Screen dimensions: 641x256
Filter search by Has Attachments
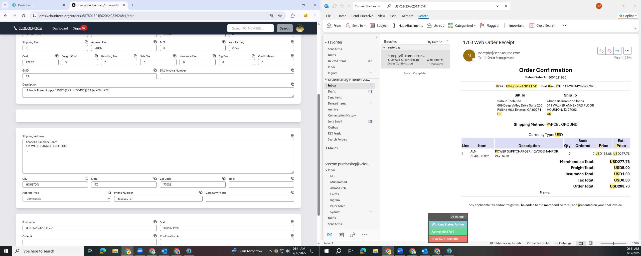[407, 25]
